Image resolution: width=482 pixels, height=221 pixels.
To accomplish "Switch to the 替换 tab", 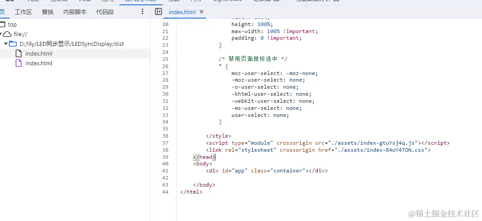I will click(x=48, y=12).
